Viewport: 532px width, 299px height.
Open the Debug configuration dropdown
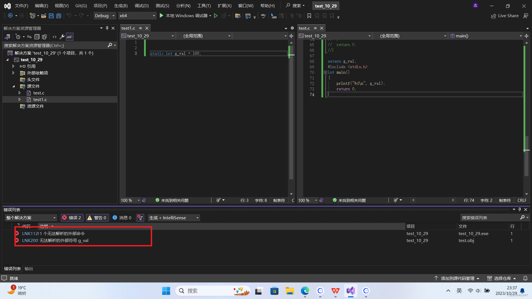(x=104, y=16)
